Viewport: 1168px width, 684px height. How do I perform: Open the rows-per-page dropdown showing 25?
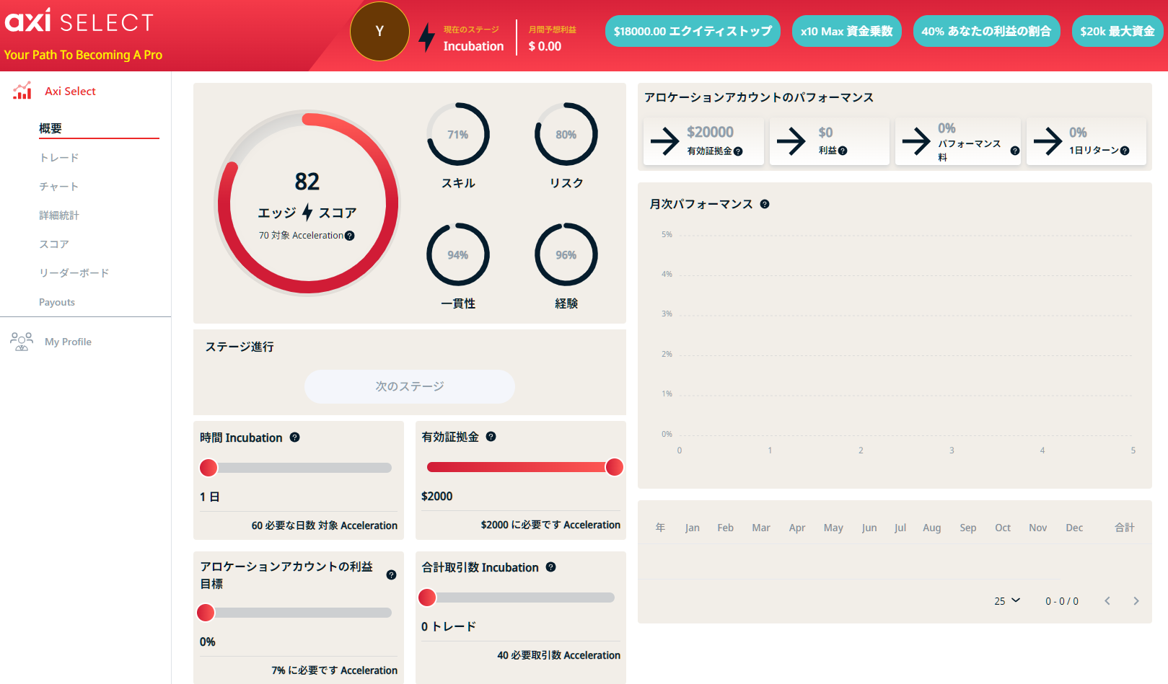(x=1007, y=601)
